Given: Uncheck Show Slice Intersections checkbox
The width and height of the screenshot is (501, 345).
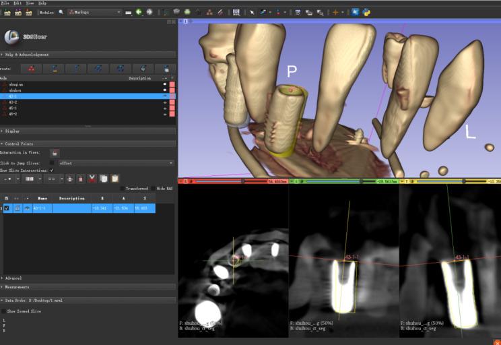Looking at the screenshot, I should (52, 170).
